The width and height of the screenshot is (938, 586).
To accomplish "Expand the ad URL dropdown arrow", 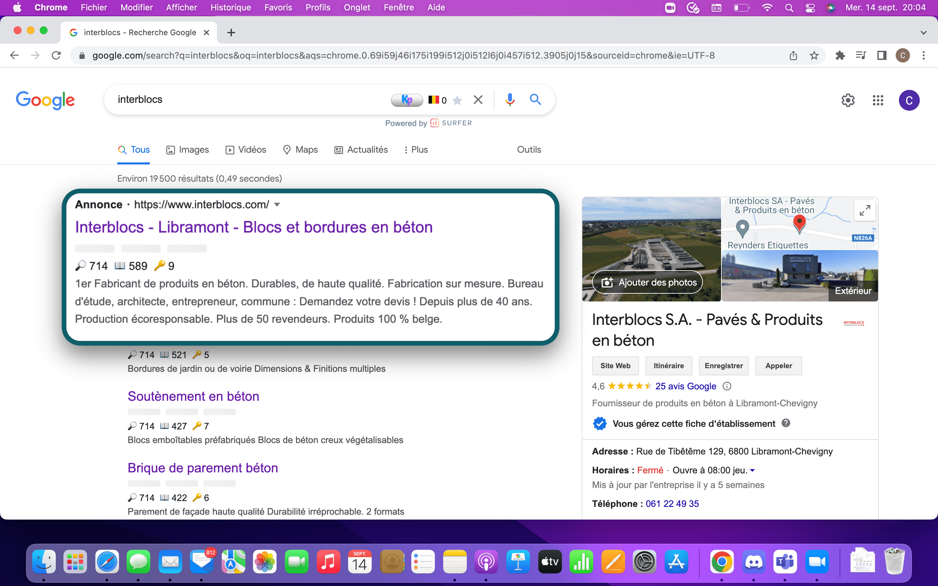I will (277, 205).
